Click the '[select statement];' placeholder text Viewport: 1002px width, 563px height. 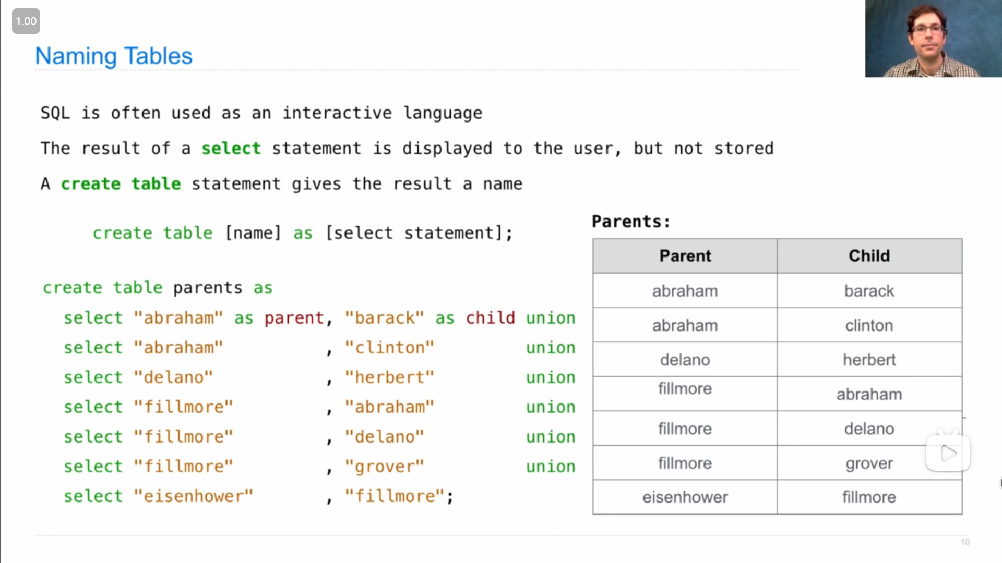pos(419,233)
